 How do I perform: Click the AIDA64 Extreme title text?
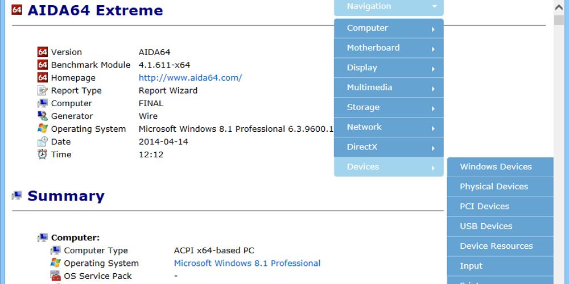click(95, 10)
